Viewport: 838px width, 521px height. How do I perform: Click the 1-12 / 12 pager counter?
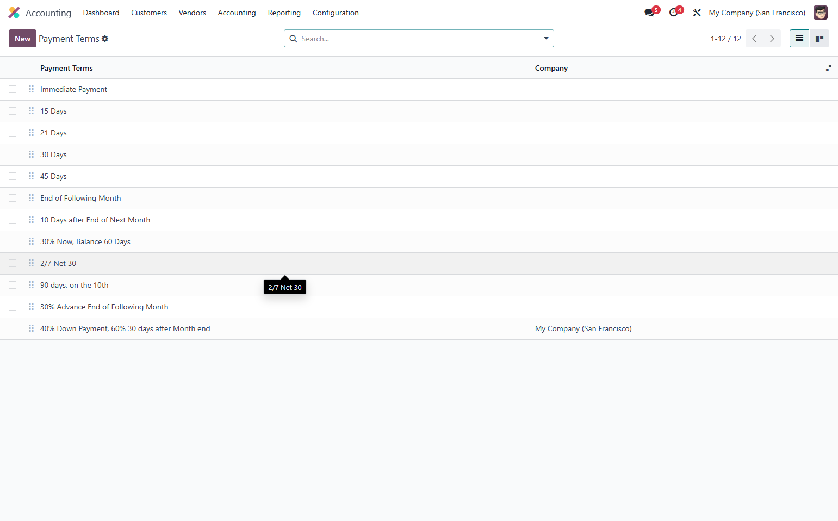[726, 39]
